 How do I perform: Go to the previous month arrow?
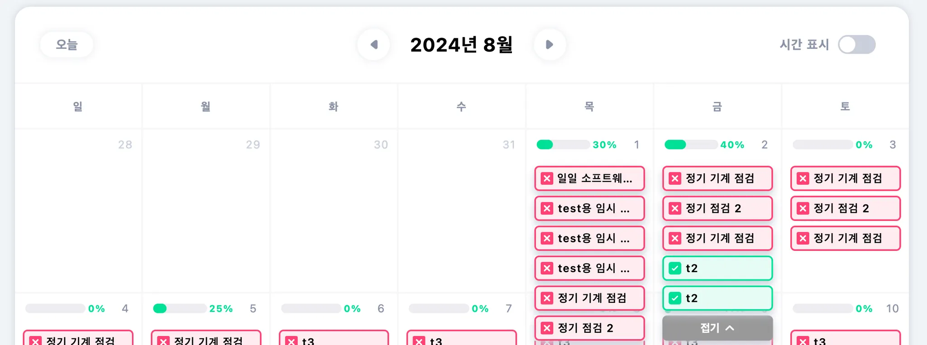(x=374, y=44)
